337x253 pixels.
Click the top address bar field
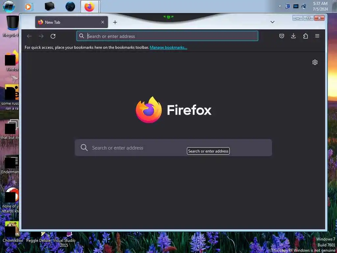tap(167, 36)
